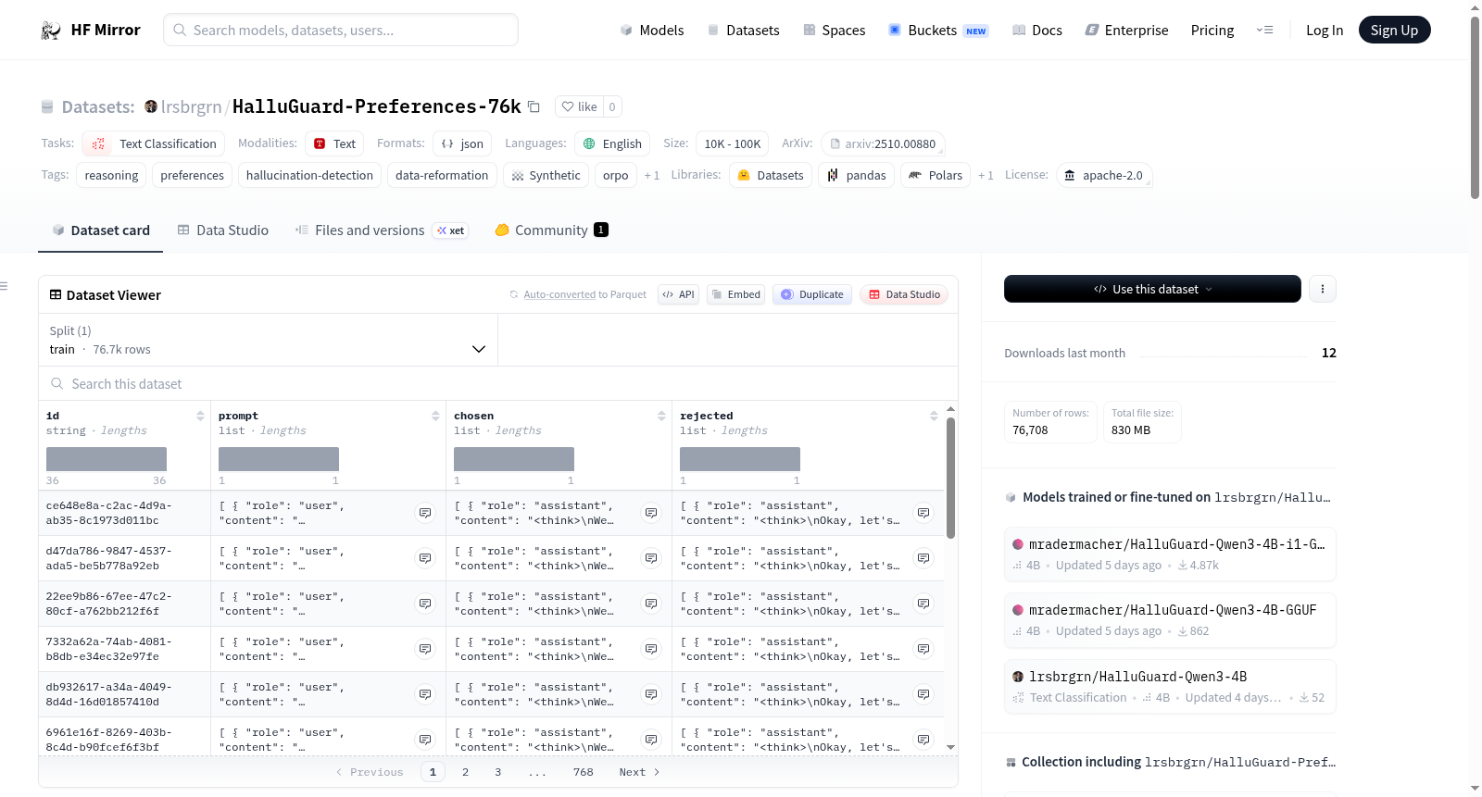The width and height of the screenshot is (1482, 797).
Task: Switch to the Data Studio tab
Action: click(223, 230)
